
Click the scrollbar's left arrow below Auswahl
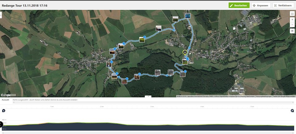pyautogui.click(x=14, y=102)
